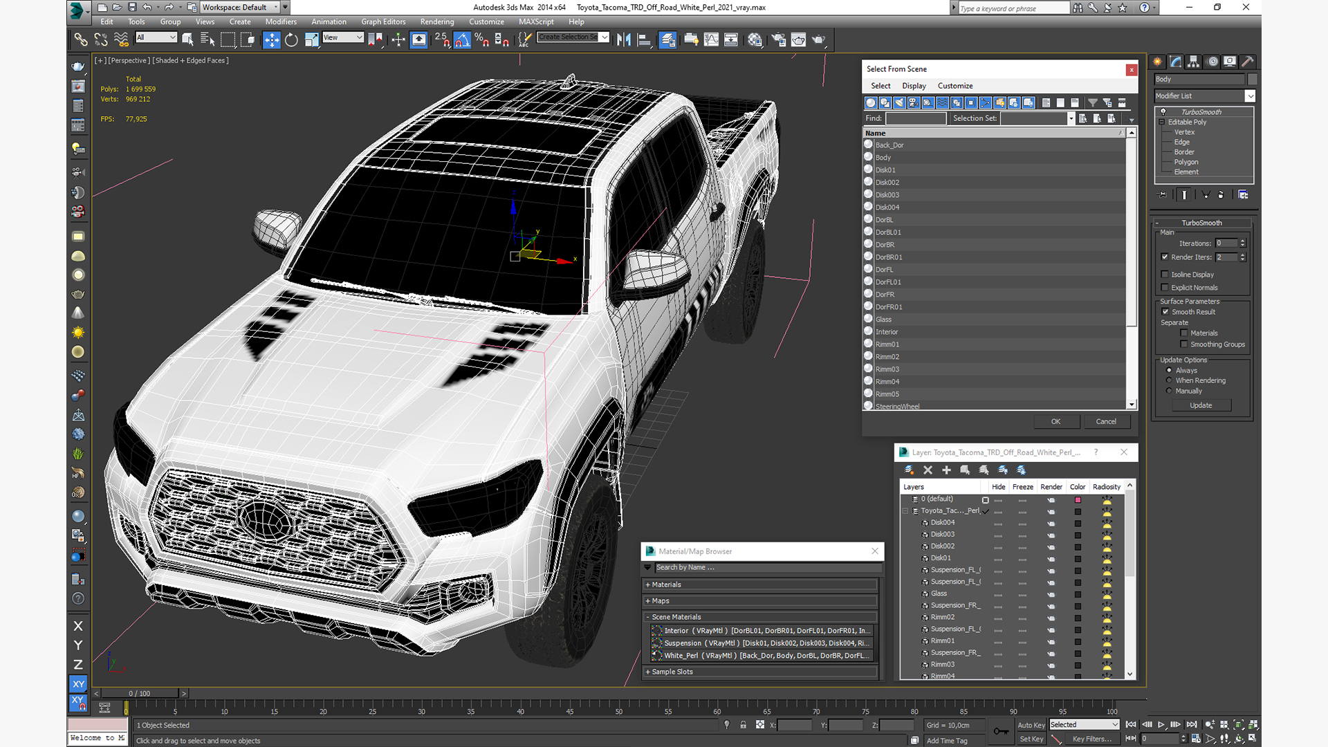Image resolution: width=1328 pixels, height=747 pixels.
Task: Open the Utilities hammer tab
Action: pos(1248,62)
